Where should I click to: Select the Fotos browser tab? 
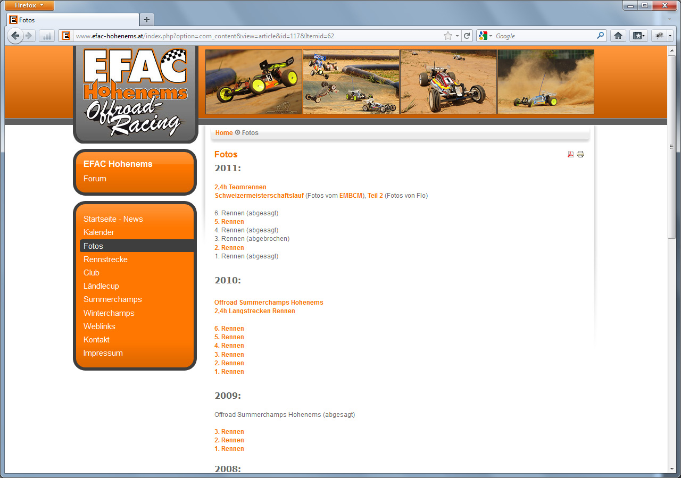coord(73,20)
